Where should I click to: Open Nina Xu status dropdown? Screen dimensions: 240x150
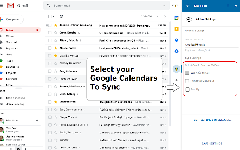pyautogui.click(x=17, y=121)
